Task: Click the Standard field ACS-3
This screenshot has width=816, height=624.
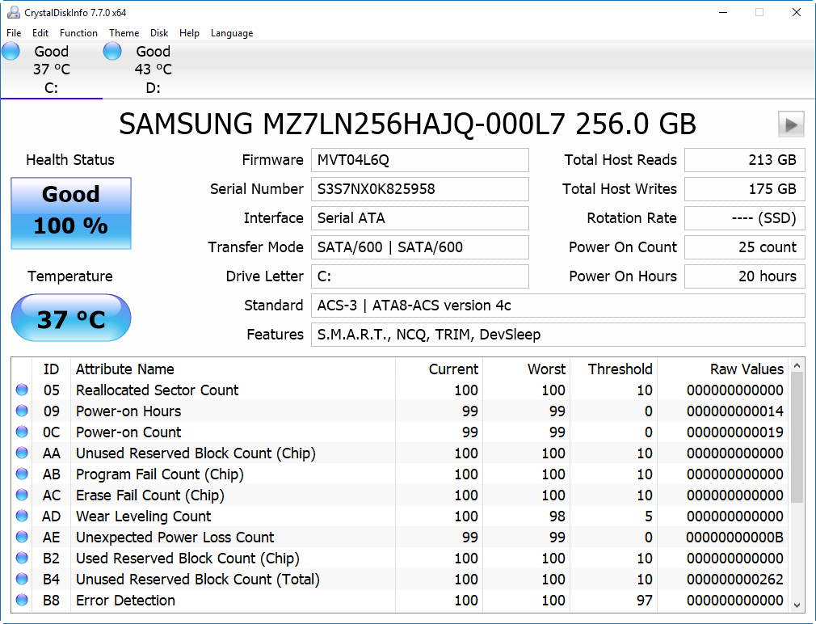Action: point(558,306)
